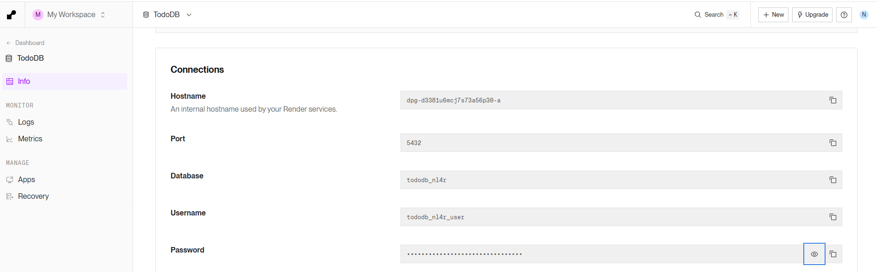Copy the Username value
This screenshot has width=877, height=272.
(833, 217)
